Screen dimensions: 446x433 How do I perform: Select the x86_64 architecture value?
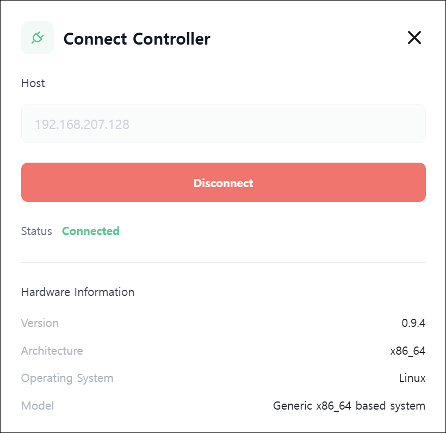(x=408, y=351)
